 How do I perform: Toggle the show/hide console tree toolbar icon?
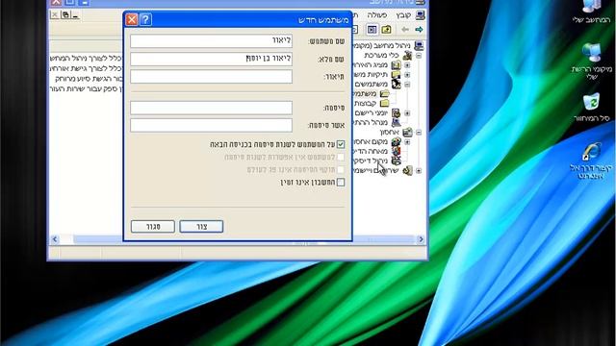[372, 30]
